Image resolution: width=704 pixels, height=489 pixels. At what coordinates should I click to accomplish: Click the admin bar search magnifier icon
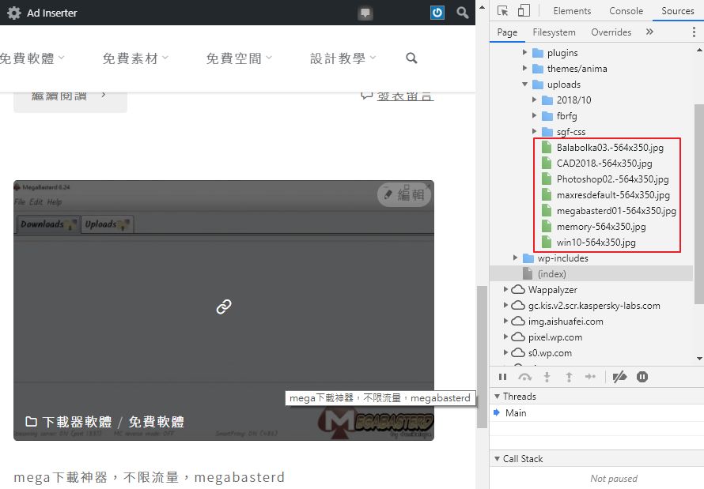[x=463, y=13]
